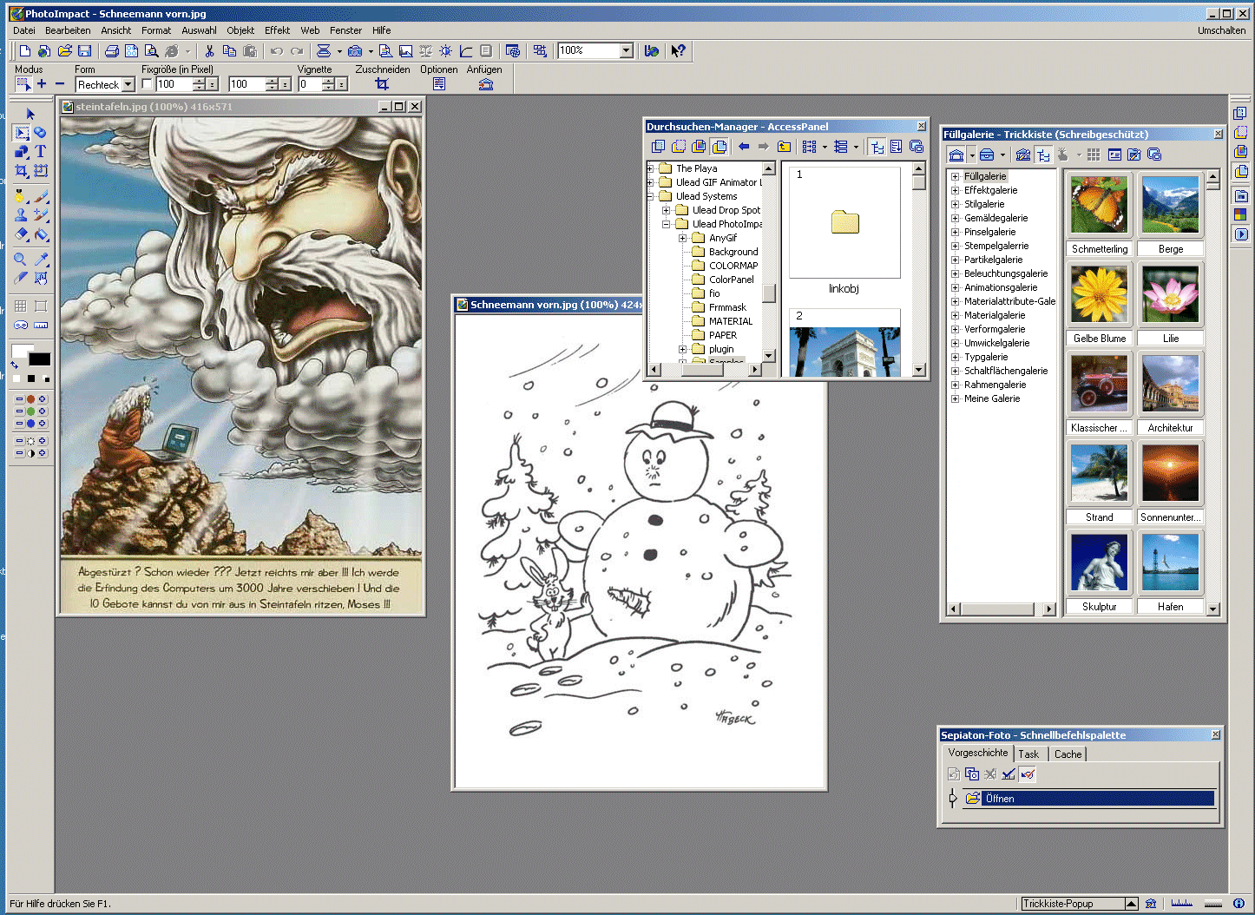This screenshot has height=915, width=1255.
Task: Click the context help arrow-question icon
Action: tap(678, 51)
